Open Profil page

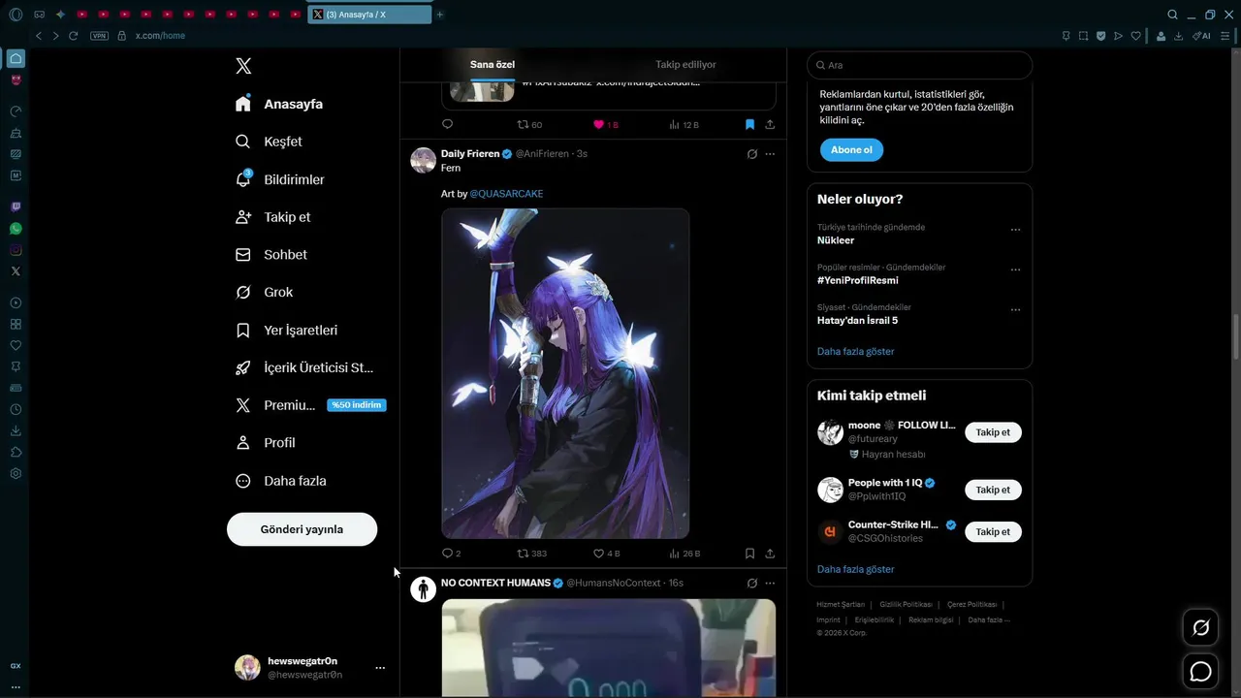[x=265, y=443]
